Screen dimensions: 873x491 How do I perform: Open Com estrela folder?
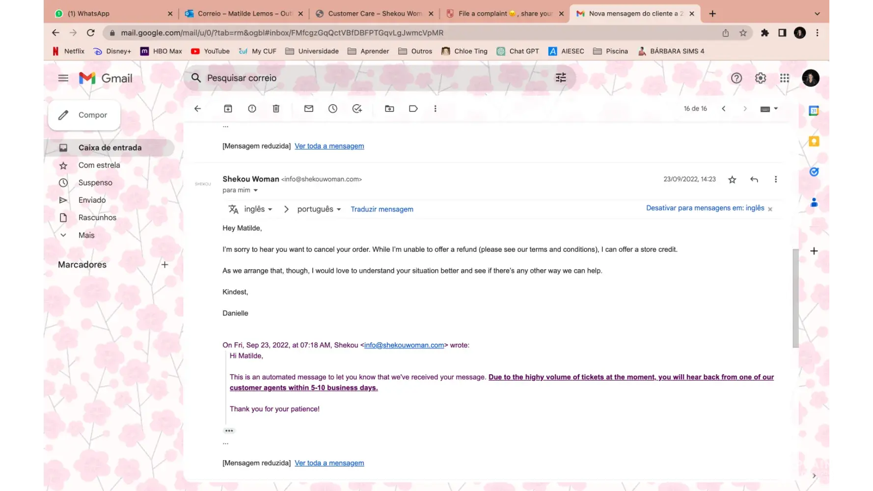pyautogui.click(x=99, y=165)
